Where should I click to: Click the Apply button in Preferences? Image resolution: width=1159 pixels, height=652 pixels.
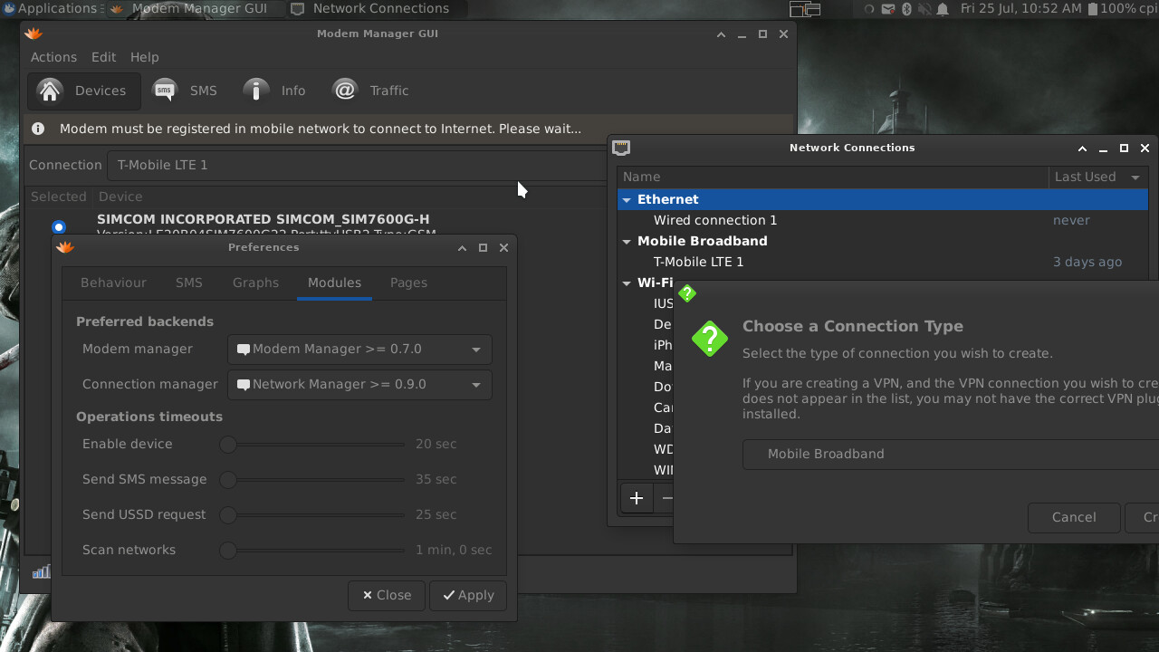[x=468, y=595]
